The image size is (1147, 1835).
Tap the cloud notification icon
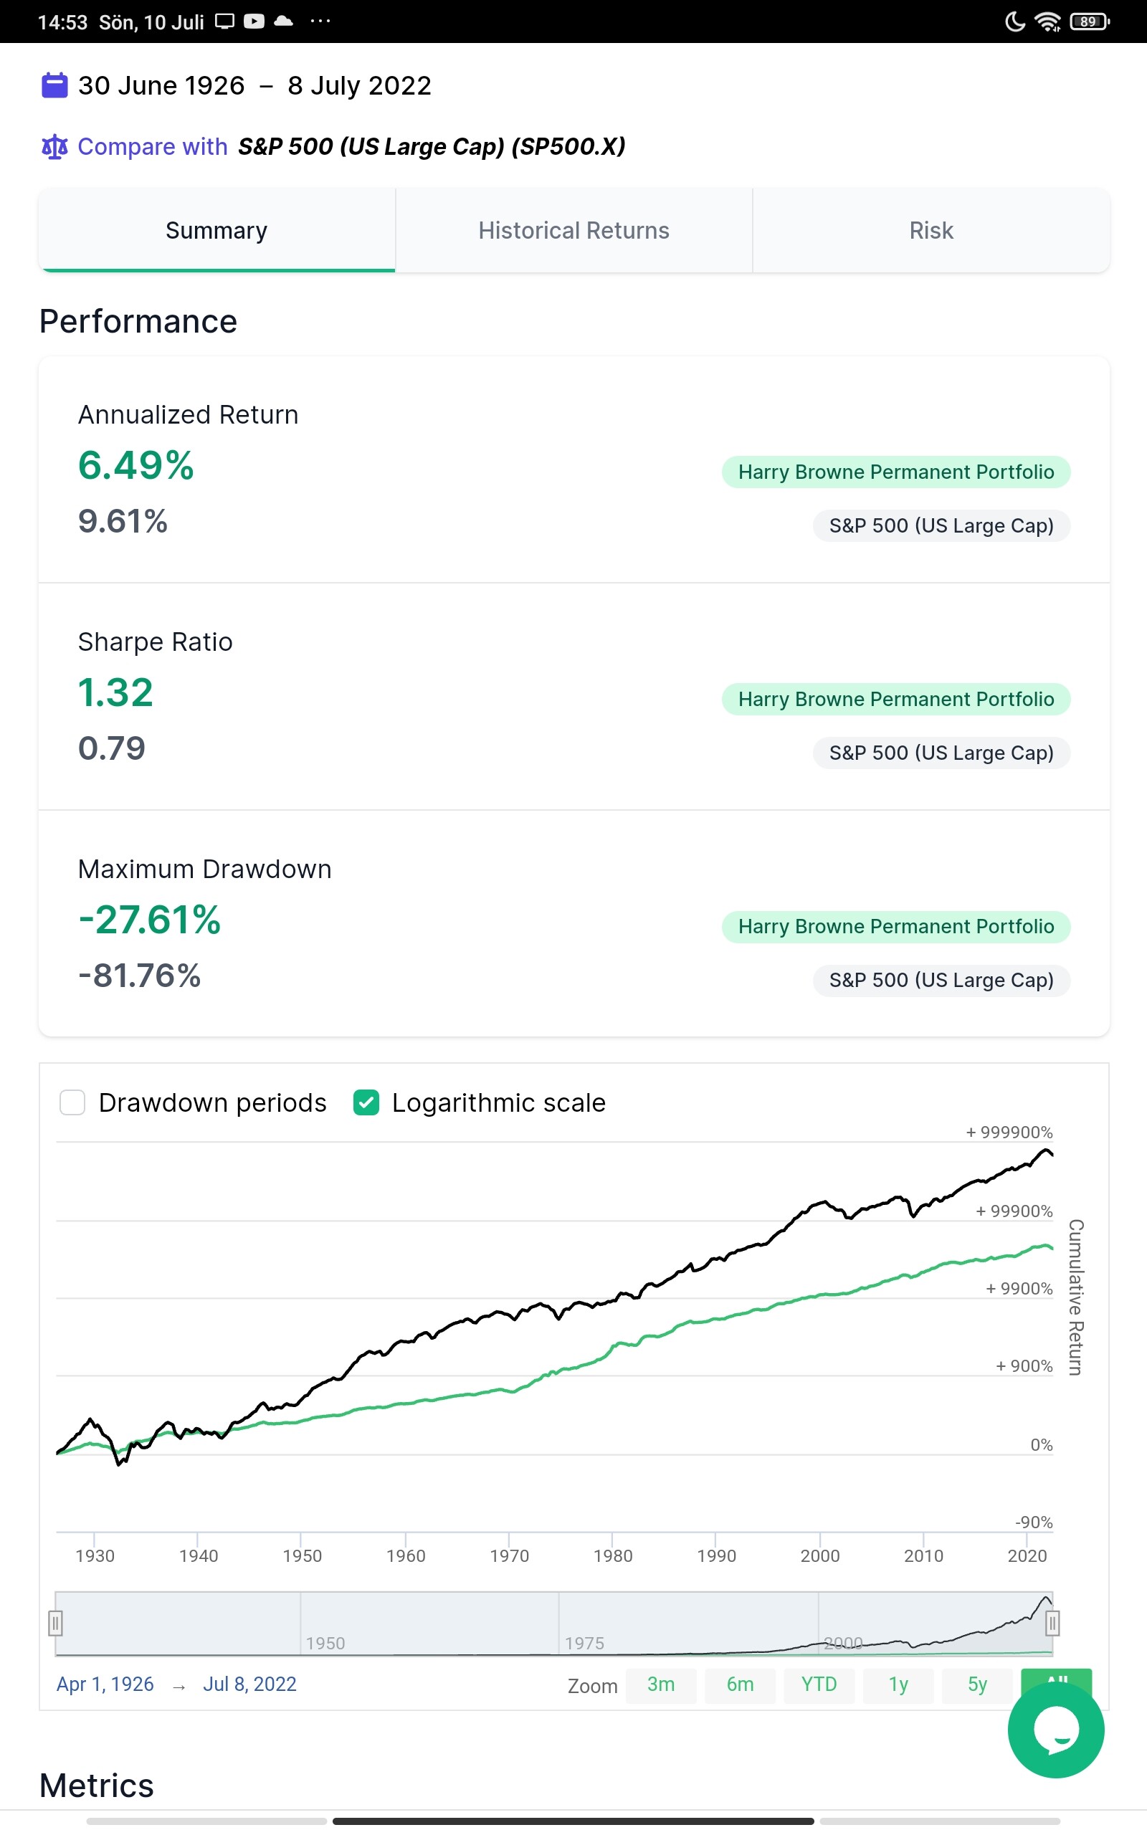(284, 22)
